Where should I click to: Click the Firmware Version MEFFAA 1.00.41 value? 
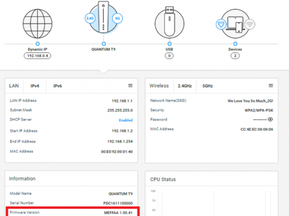point(118,213)
